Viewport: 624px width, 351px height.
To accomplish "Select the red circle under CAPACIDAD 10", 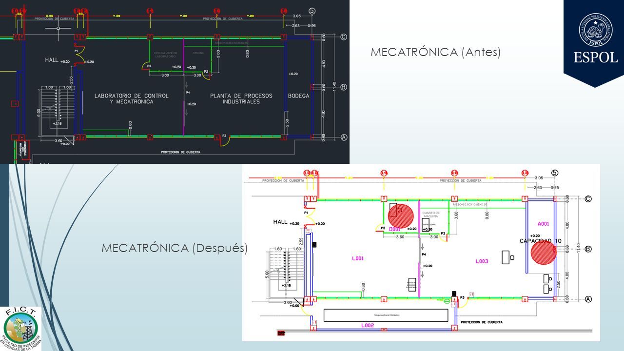I will click(543, 253).
